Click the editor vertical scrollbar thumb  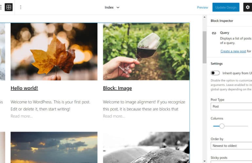(205, 47)
